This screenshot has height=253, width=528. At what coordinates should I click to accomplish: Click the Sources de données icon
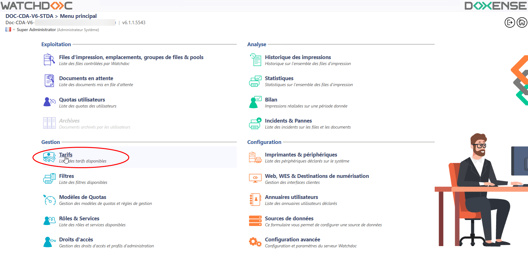tap(255, 221)
